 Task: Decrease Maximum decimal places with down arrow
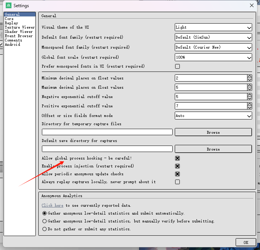point(250,89)
